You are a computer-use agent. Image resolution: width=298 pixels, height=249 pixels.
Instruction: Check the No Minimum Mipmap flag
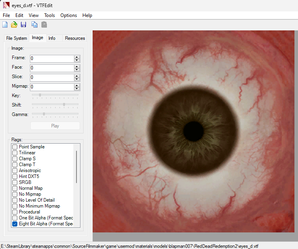click(x=15, y=206)
